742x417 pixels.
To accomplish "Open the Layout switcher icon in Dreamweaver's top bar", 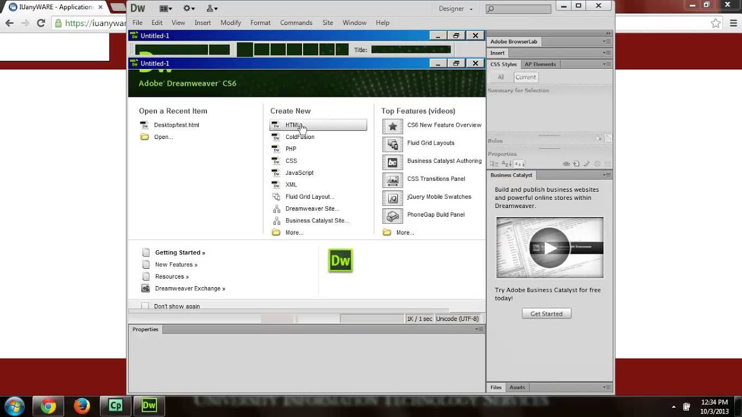I will 166,9.
